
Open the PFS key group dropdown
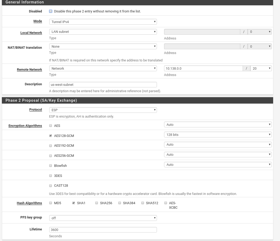(103, 218)
